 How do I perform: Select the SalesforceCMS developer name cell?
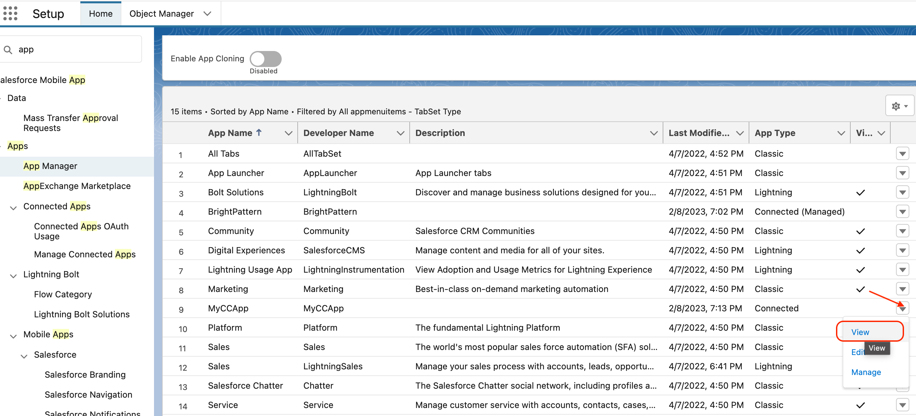coord(334,250)
